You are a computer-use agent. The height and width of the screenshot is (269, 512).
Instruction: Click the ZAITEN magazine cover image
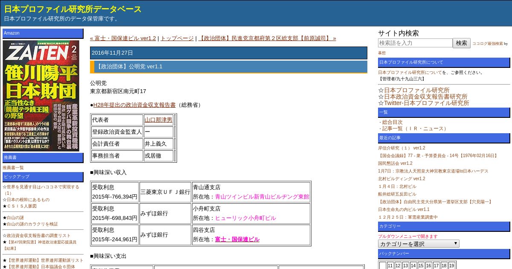pyautogui.click(x=41, y=95)
